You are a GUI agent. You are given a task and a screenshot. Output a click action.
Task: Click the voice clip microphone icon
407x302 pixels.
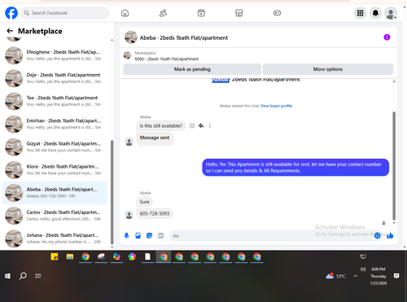126,235
